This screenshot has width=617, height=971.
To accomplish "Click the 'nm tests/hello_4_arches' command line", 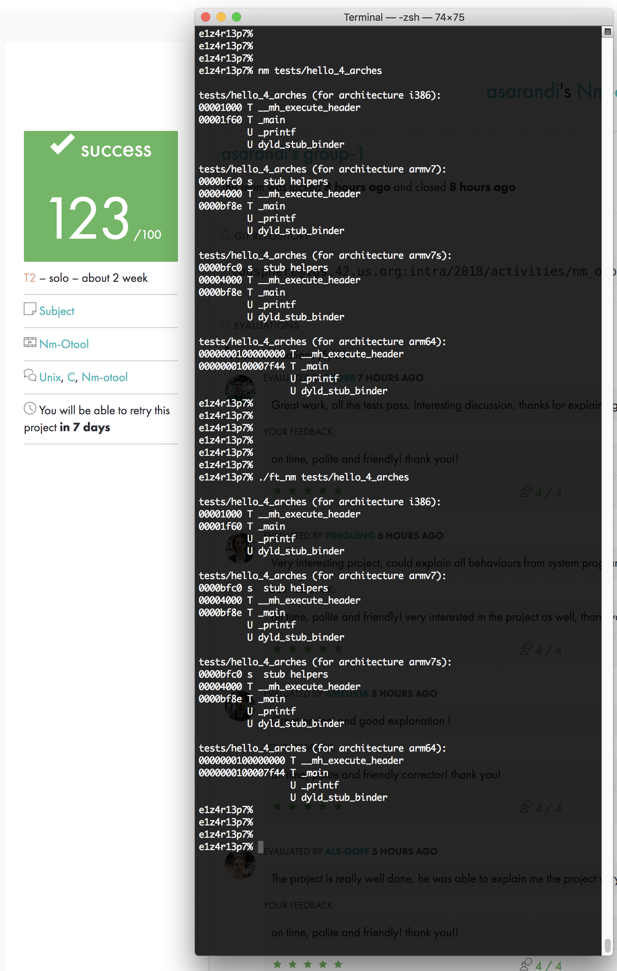I will [290, 70].
